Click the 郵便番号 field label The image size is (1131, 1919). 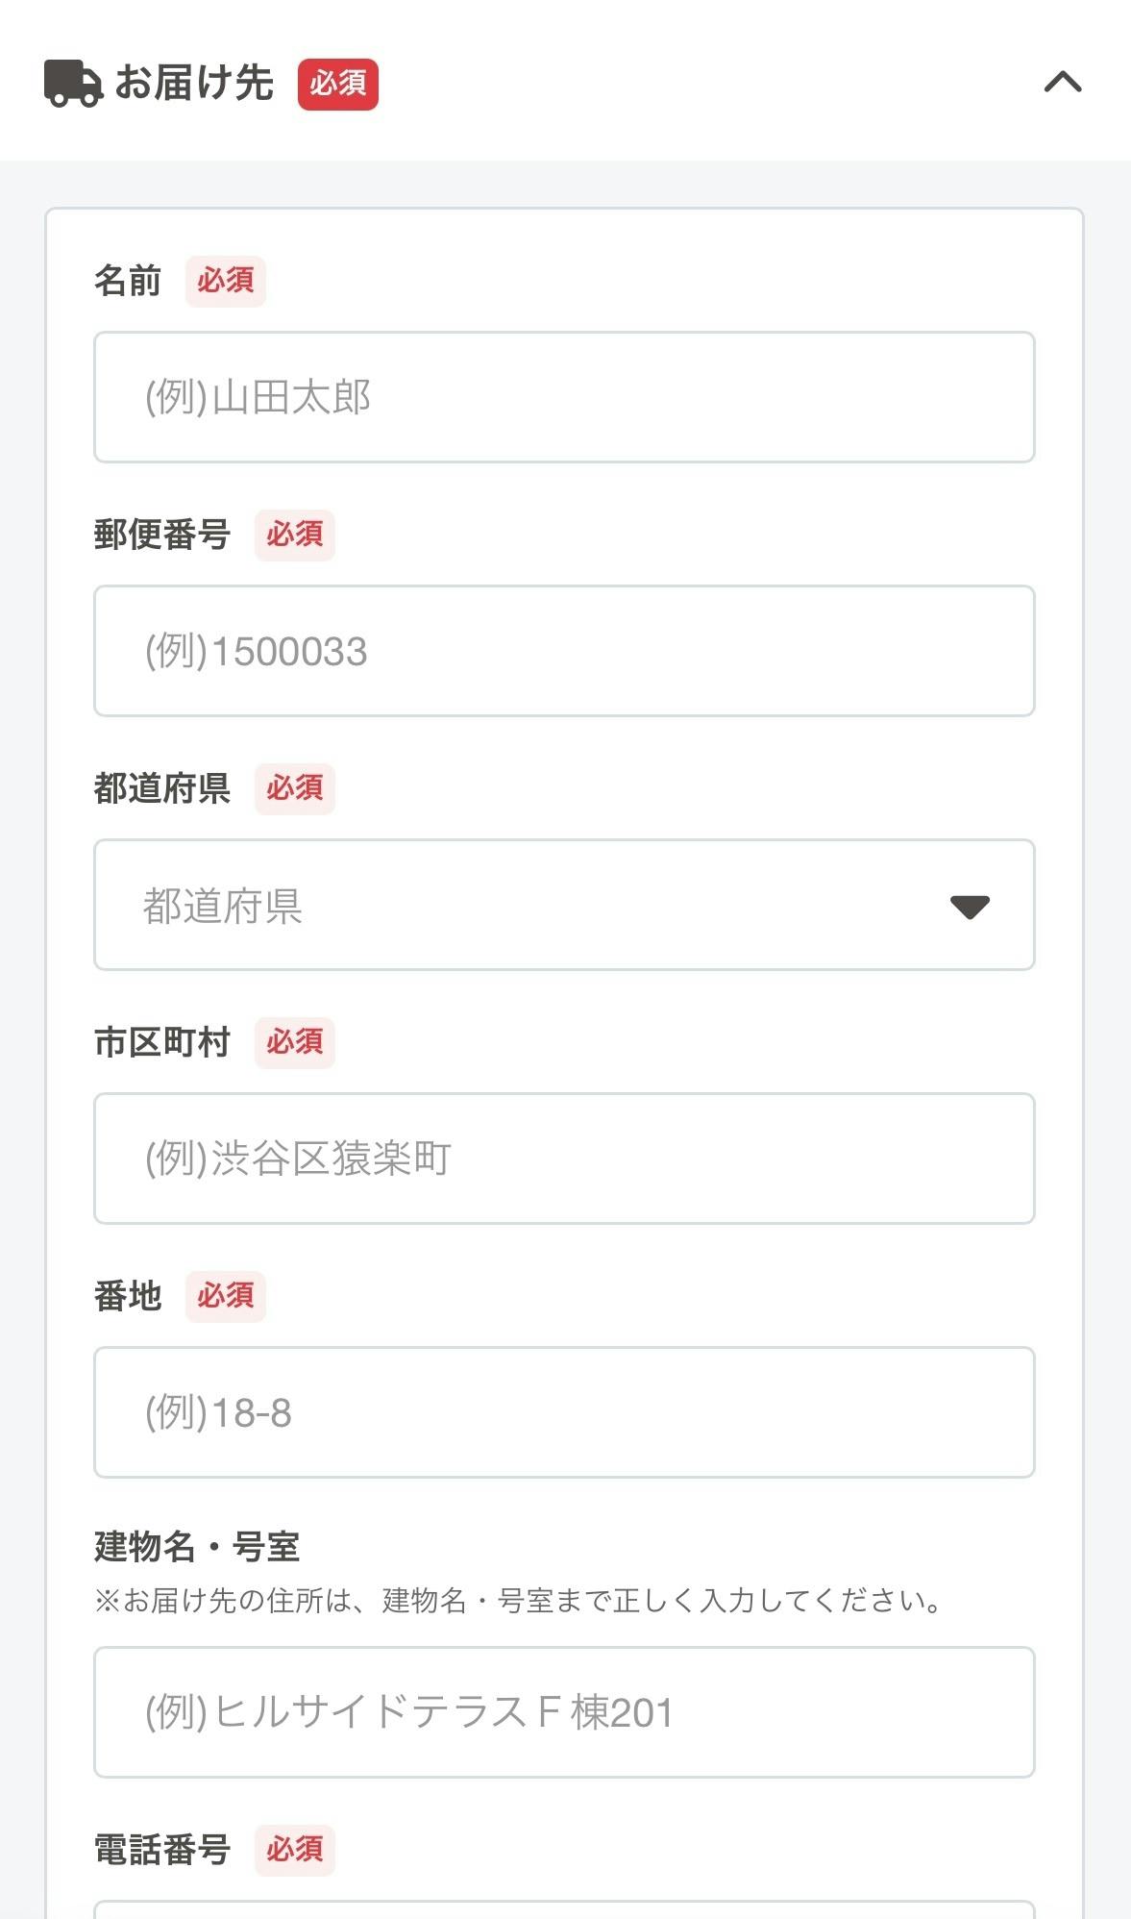pyautogui.click(x=162, y=536)
